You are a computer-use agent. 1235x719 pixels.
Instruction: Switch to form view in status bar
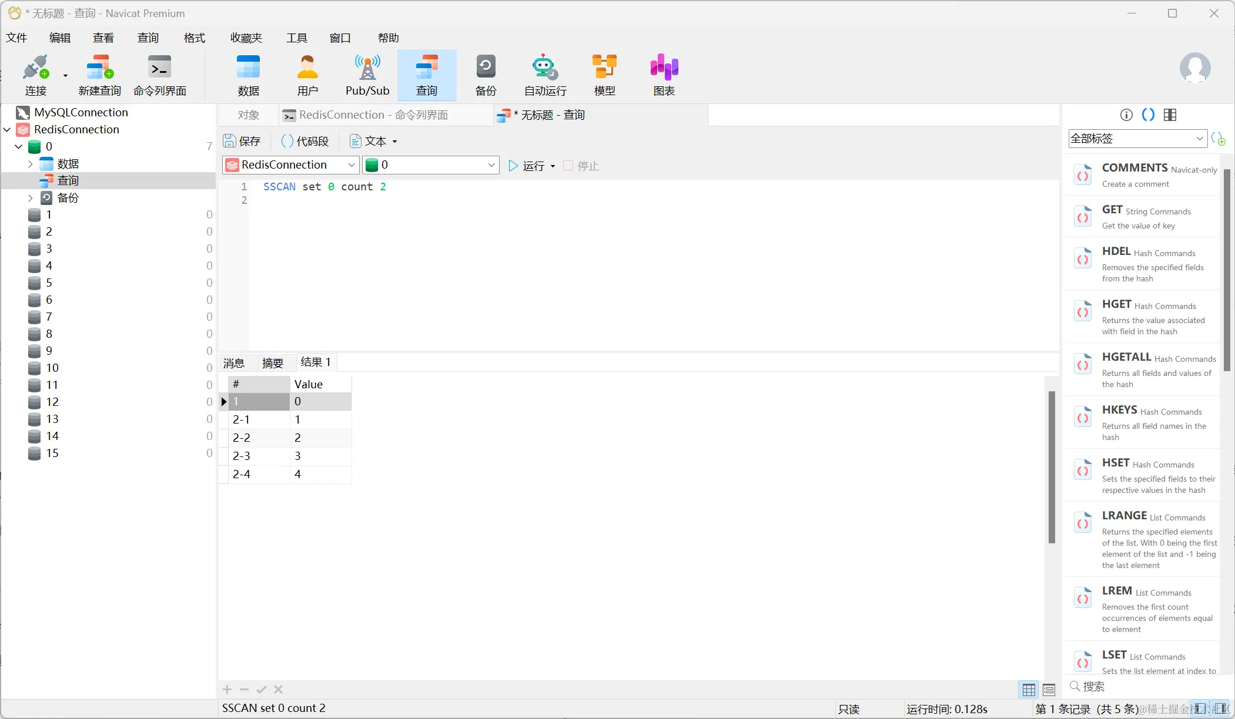click(x=1049, y=690)
